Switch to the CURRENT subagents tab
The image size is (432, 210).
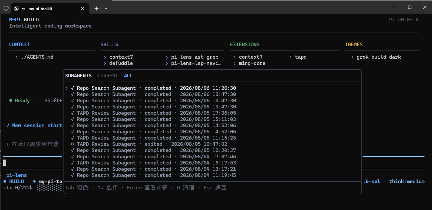pos(108,76)
